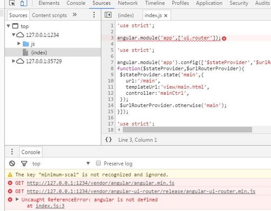Select the index.js editor tab

point(153,16)
